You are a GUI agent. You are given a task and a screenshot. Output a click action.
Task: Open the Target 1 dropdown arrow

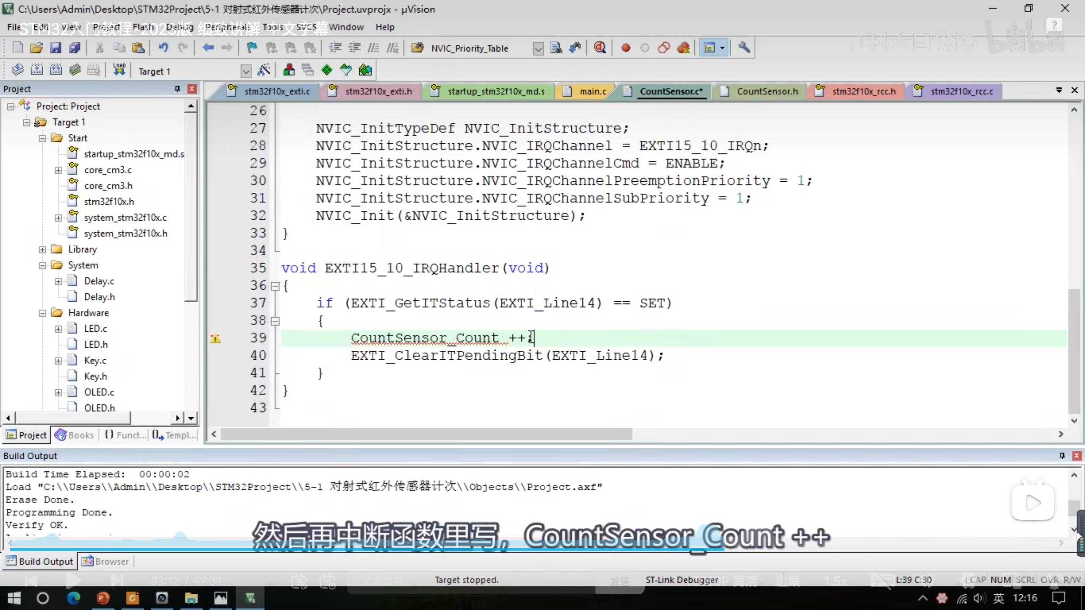tap(246, 71)
